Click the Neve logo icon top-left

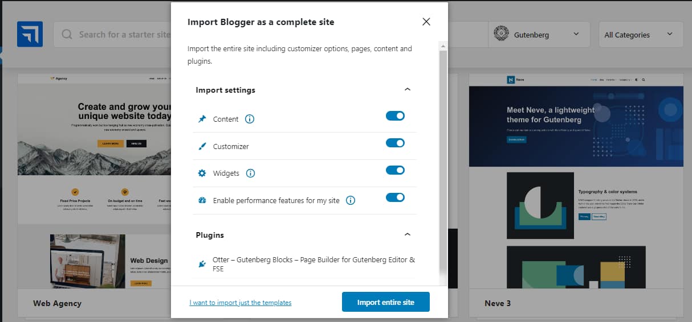coord(30,34)
